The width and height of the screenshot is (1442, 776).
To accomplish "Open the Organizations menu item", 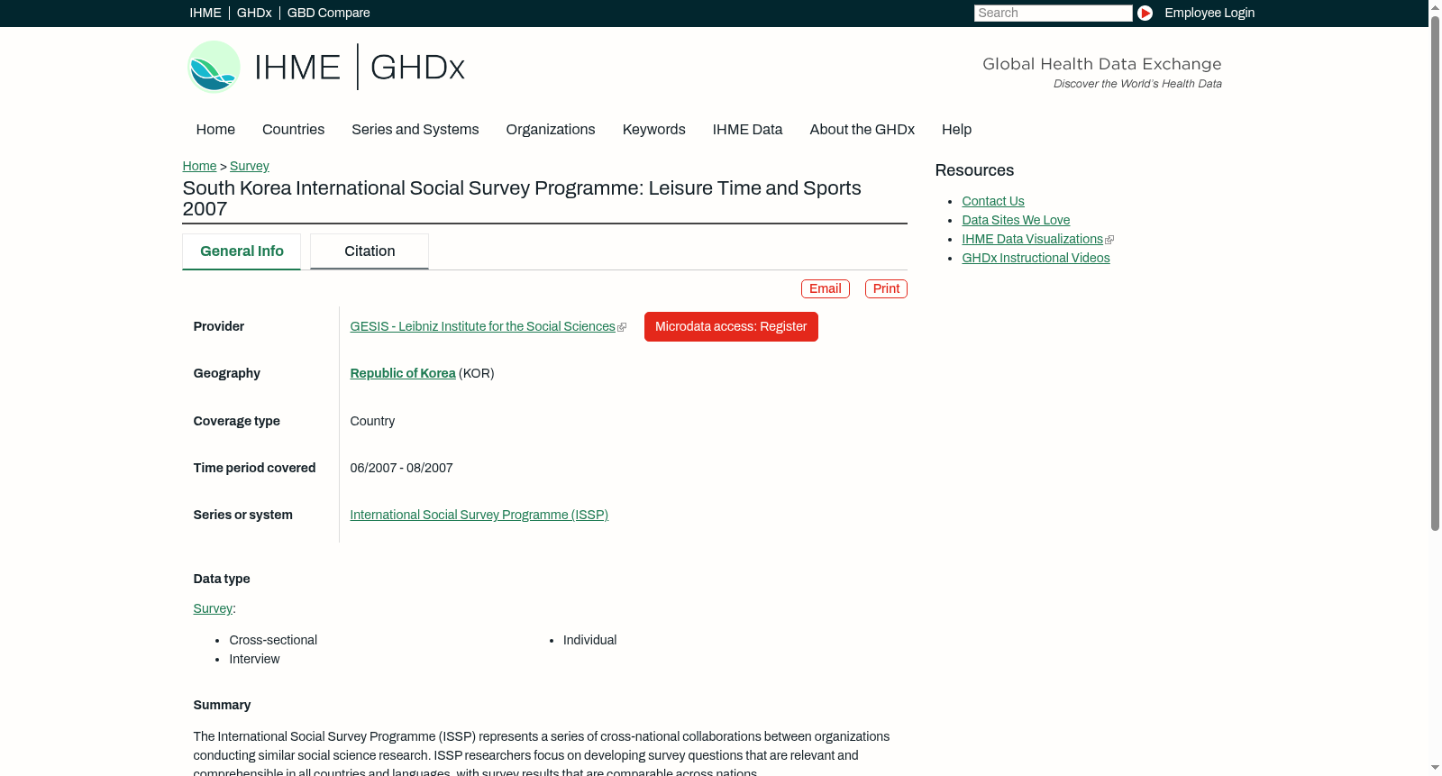I will [x=551, y=130].
